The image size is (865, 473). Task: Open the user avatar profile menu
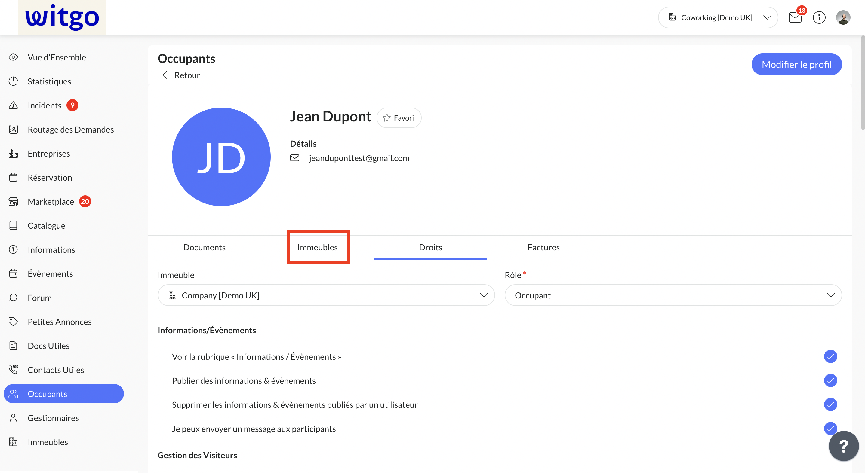(x=843, y=17)
